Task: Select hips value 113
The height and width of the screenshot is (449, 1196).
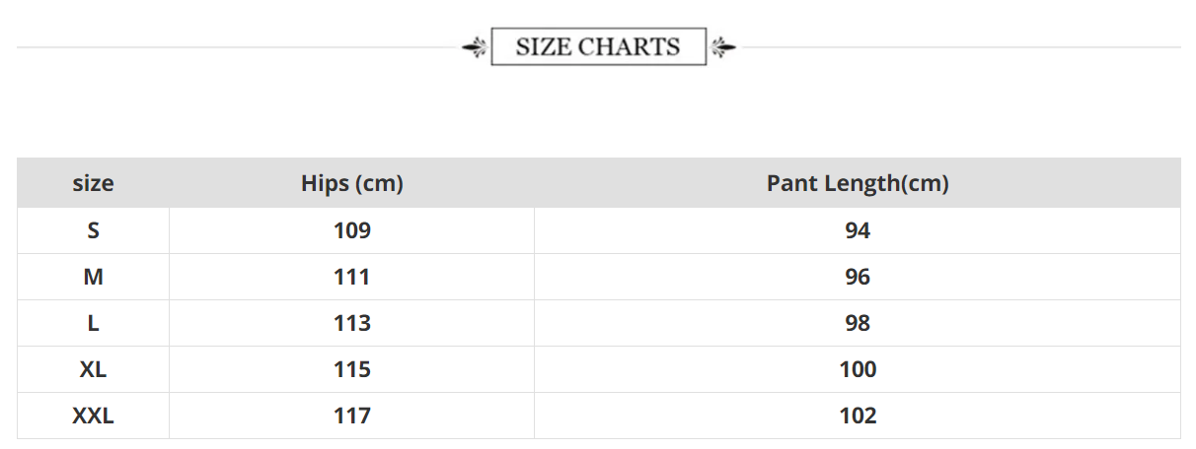Action: [351, 323]
